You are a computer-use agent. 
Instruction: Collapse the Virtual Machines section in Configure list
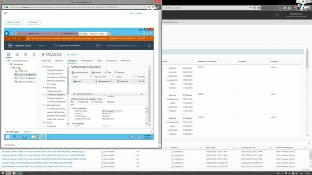pyautogui.click(x=43, y=105)
